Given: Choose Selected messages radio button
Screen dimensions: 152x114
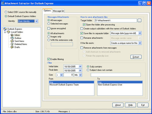Looking at the screenshot, I should point(49,24).
